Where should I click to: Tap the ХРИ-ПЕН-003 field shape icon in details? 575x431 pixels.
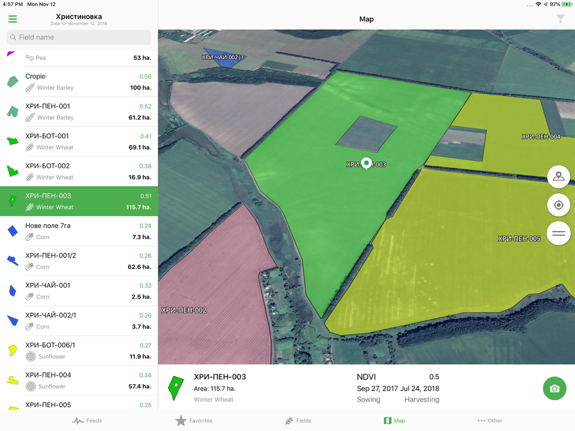(175, 388)
